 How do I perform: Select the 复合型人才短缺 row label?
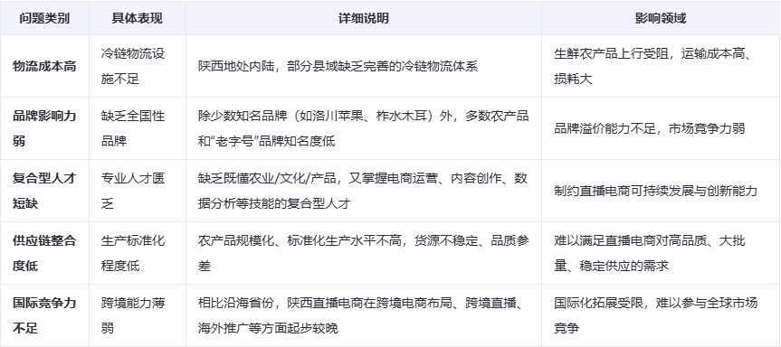point(45,191)
